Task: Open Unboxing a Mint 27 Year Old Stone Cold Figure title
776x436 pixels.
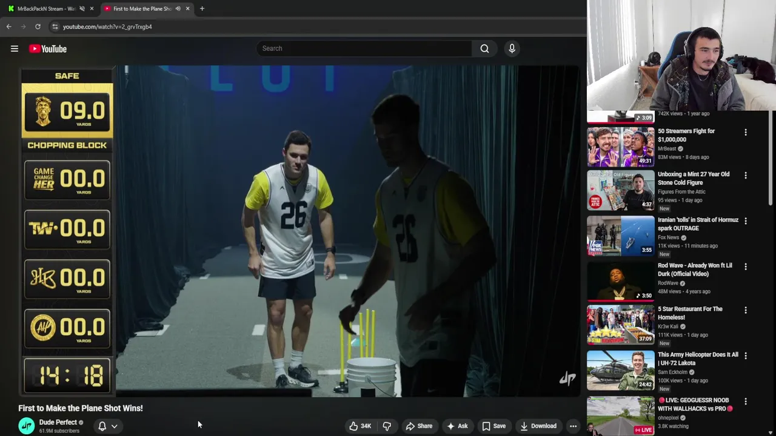Action: coord(694,178)
